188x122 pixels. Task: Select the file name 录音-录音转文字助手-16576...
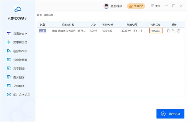point(69,31)
